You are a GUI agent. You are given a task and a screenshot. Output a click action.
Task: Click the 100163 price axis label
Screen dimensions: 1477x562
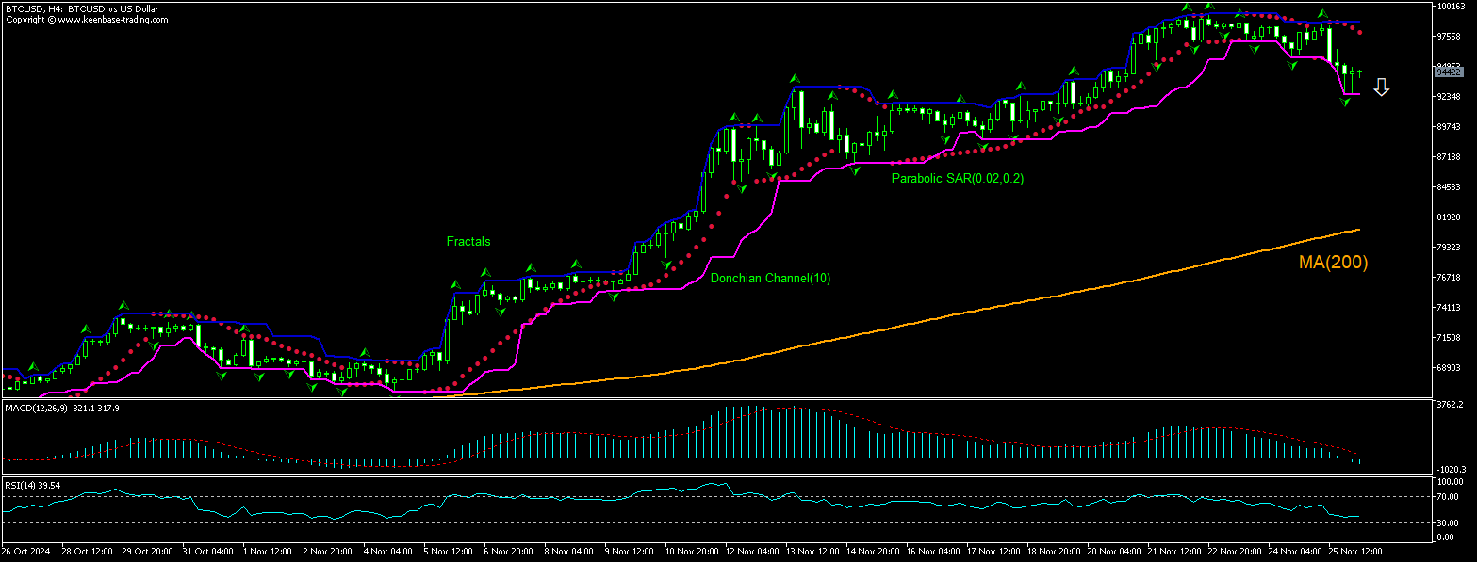[x=1450, y=7]
